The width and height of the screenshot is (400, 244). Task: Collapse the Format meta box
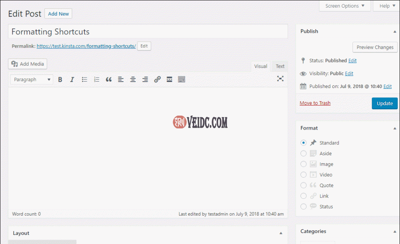point(395,128)
